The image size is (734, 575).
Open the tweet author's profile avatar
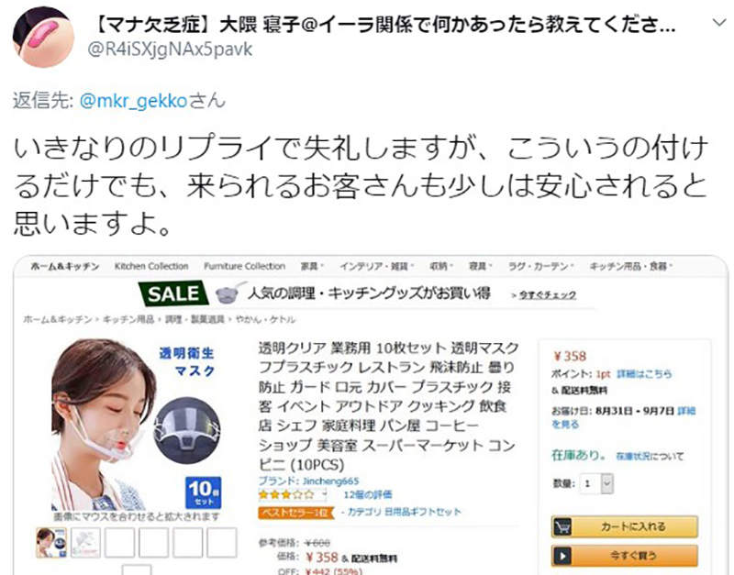[x=43, y=37]
